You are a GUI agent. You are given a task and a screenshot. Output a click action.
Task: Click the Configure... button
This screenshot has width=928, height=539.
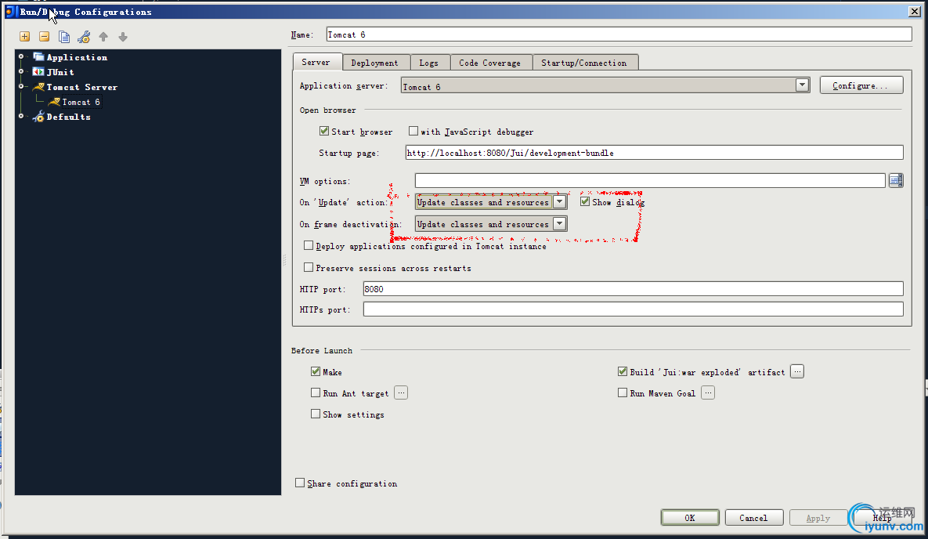[x=861, y=85]
